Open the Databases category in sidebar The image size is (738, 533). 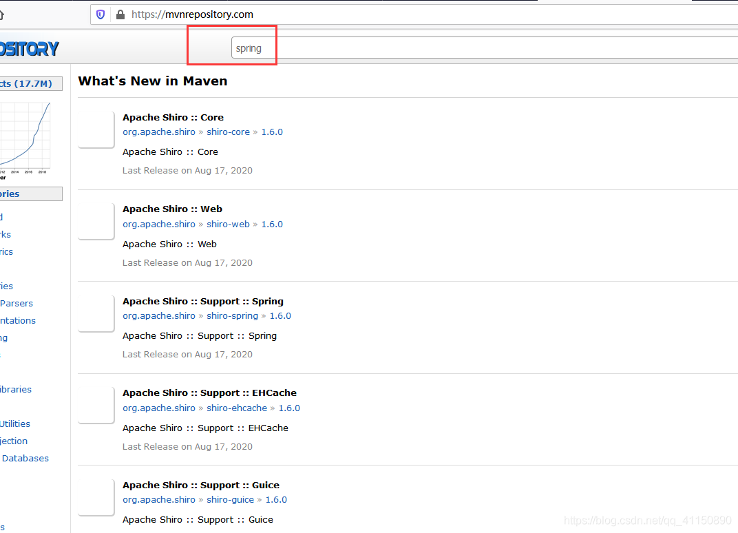point(25,459)
